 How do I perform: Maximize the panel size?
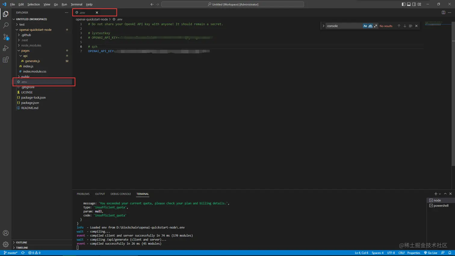click(445, 194)
